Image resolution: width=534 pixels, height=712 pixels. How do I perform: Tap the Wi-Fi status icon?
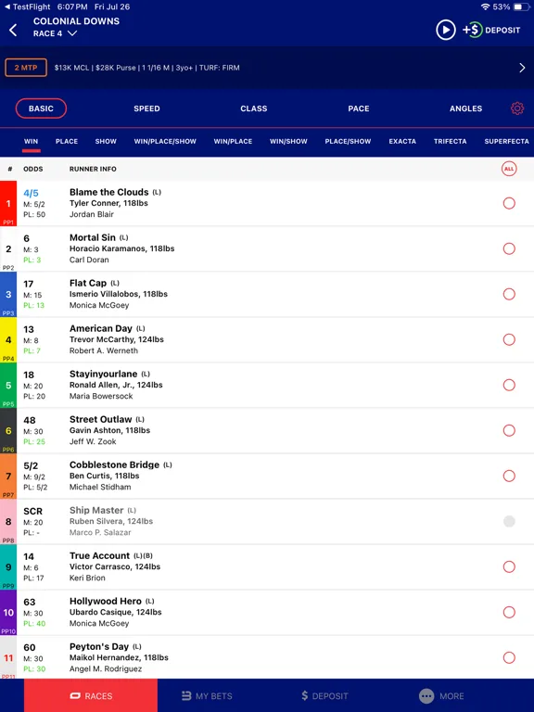486,6
